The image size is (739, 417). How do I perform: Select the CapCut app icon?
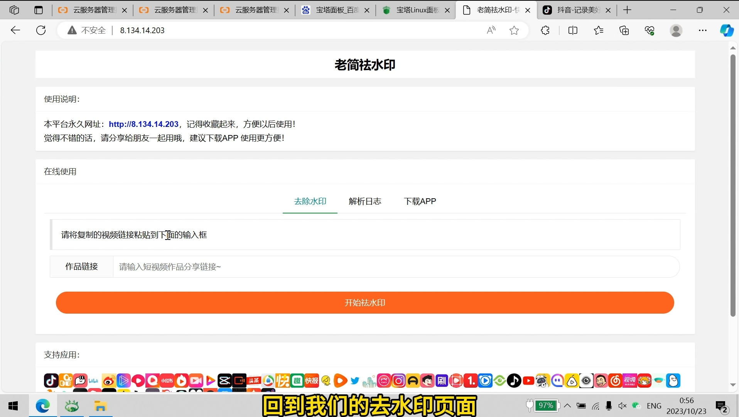(225, 381)
